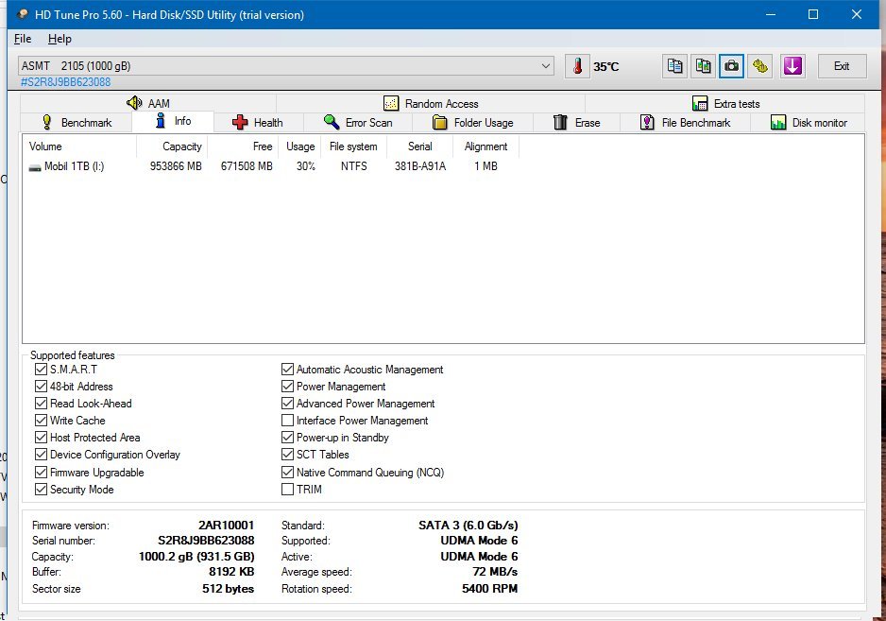Sort by the Alignment column header
The image size is (886, 621).
click(x=486, y=147)
